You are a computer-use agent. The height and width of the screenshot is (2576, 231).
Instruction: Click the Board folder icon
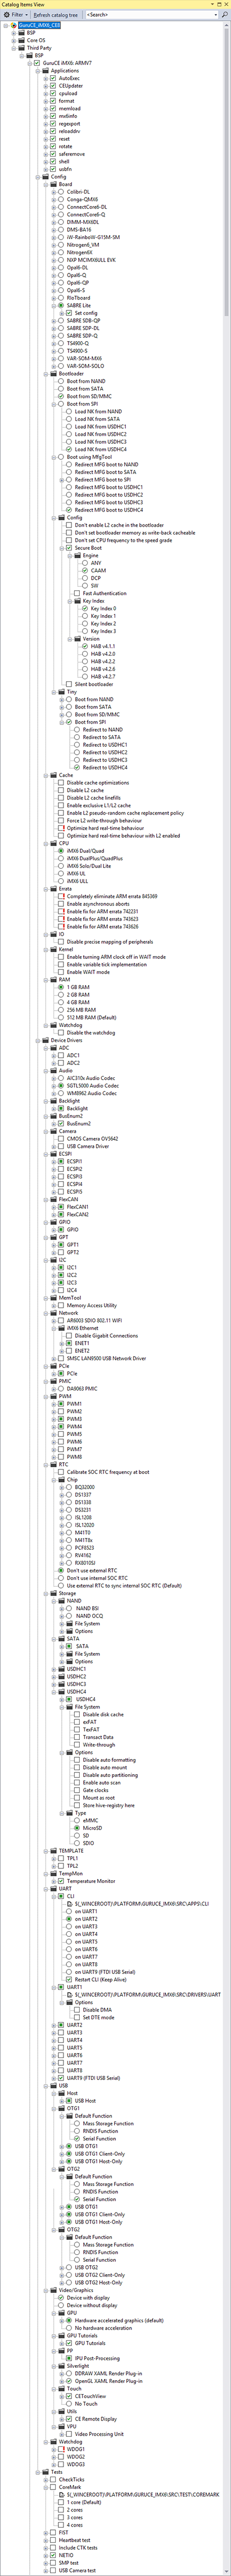[54, 184]
